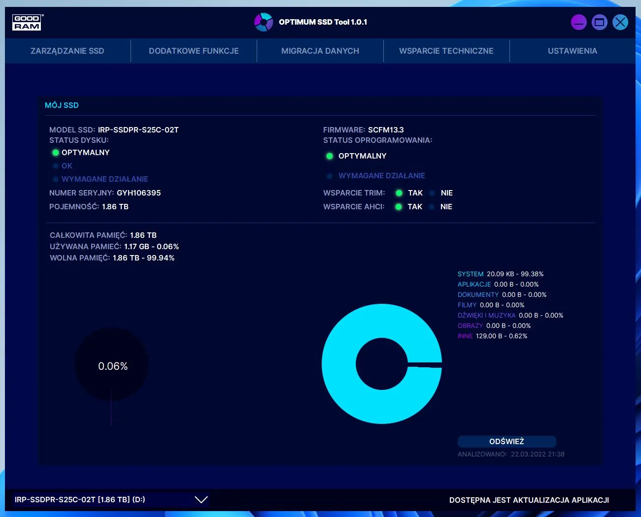Click the green OPTYMALNY disk status indicator
The width and height of the screenshot is (641, 517).
tap(56, 153)
